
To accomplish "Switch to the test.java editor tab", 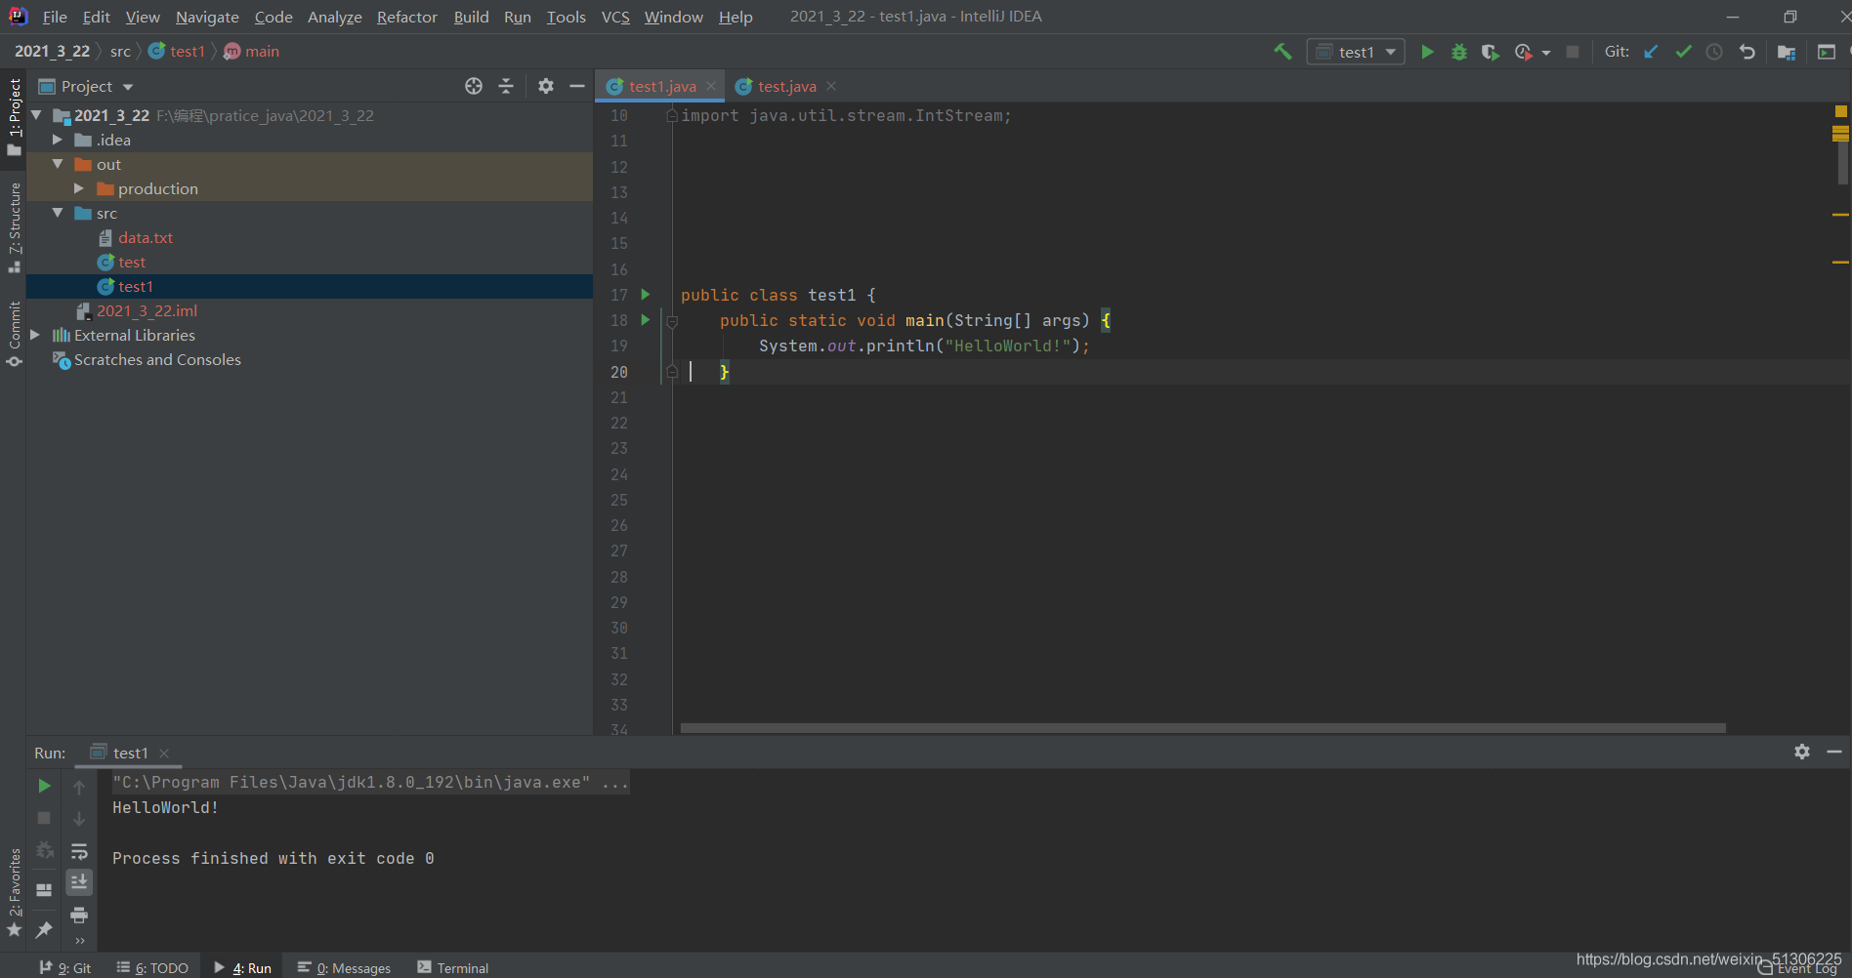I will point(786,86).
